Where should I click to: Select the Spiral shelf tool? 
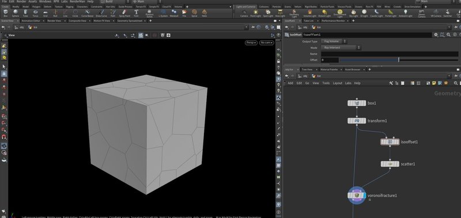(x=194, y=13)
